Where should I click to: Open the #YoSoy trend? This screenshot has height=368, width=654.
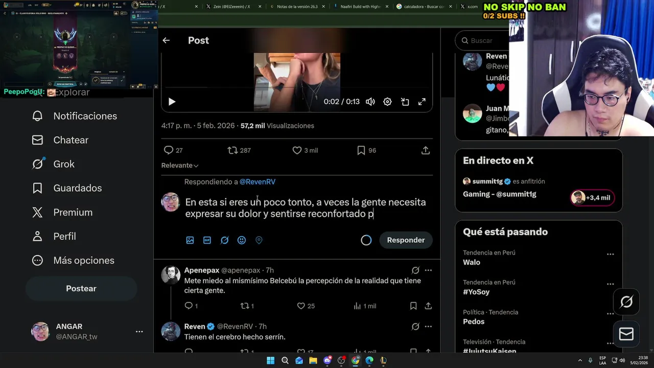476,292
